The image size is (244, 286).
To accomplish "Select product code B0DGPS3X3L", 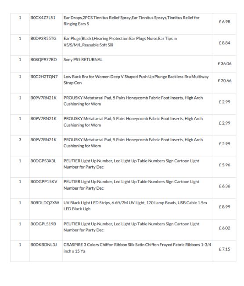I will click(x=43, y=161).
